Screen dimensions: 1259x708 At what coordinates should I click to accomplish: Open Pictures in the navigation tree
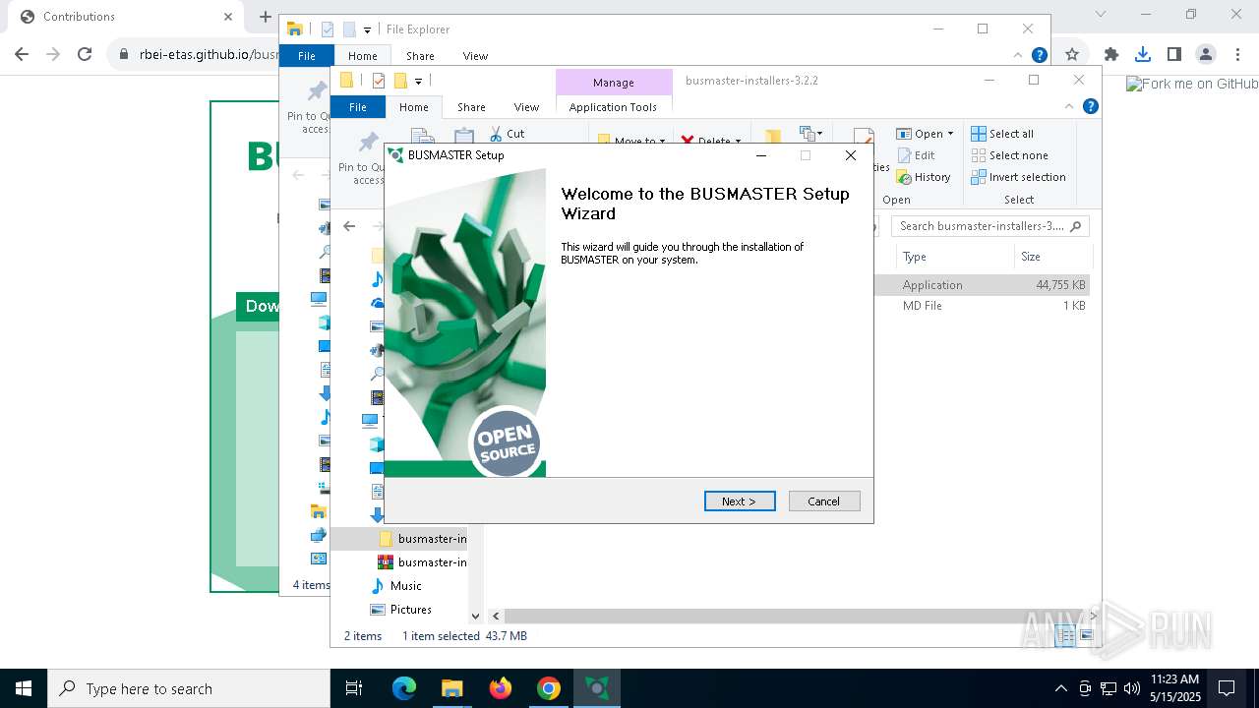[x=401, y=610]
